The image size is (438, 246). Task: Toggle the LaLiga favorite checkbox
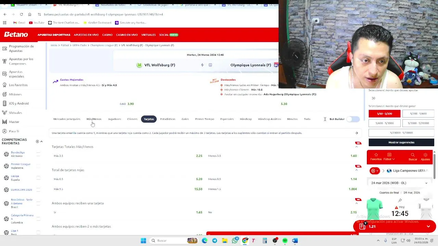tap(38, 178)
